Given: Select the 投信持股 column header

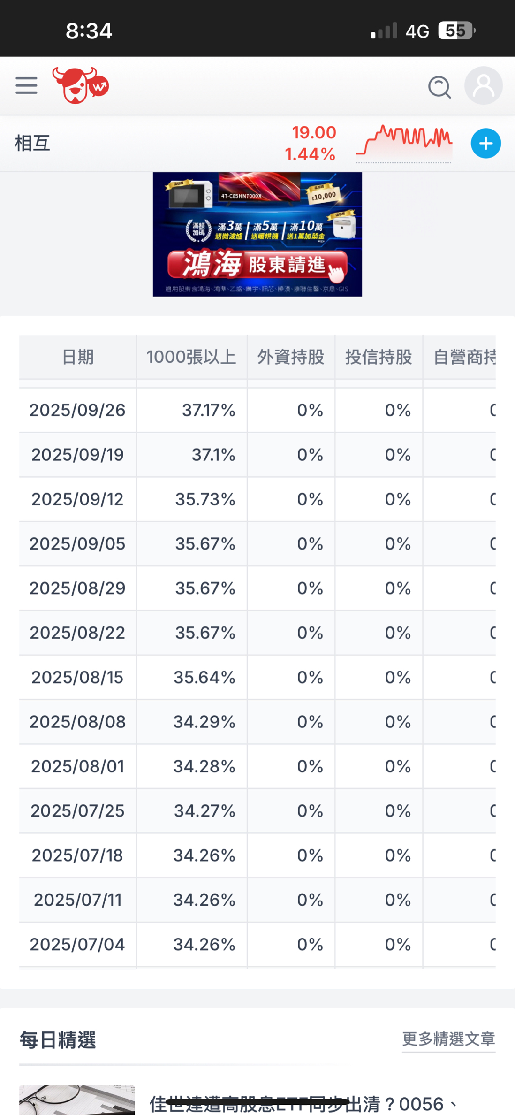Looking at the screenshot, I should click(379, 357).
